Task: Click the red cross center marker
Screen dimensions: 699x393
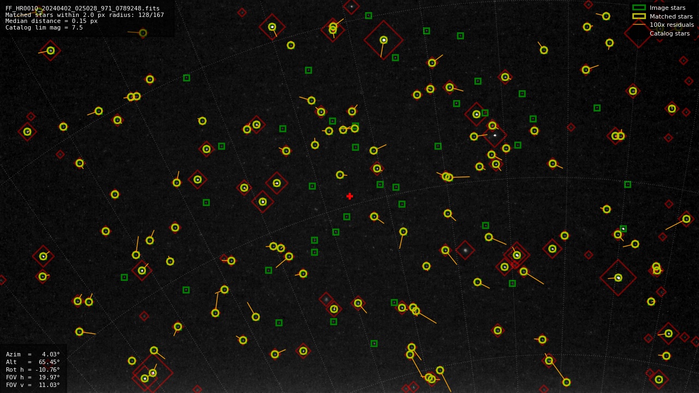Action: tap(350, 196)
